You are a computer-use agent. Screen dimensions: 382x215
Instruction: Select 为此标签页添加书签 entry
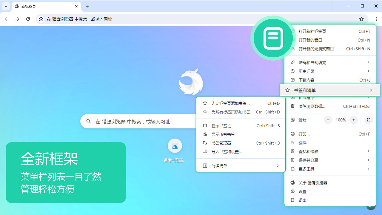(x=230, y=103)
